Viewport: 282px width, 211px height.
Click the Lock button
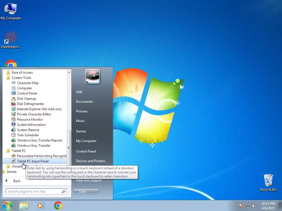coord(83,191)
